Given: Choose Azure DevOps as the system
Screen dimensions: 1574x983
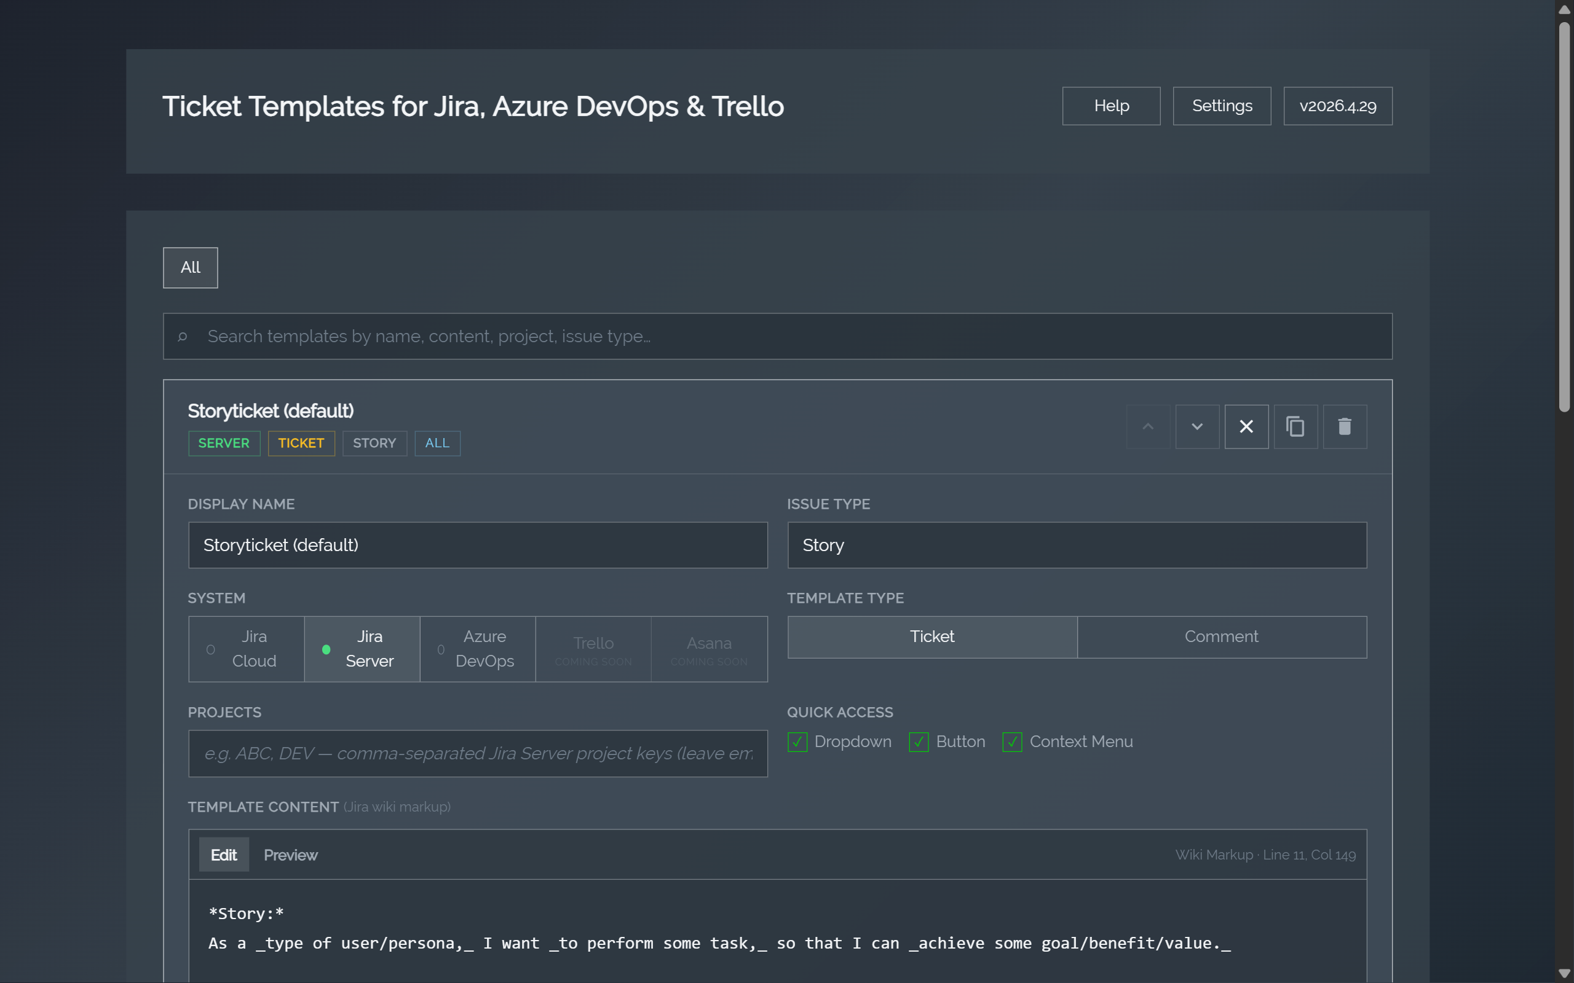Looking at the screenshot, I should (x=477, y=649).
